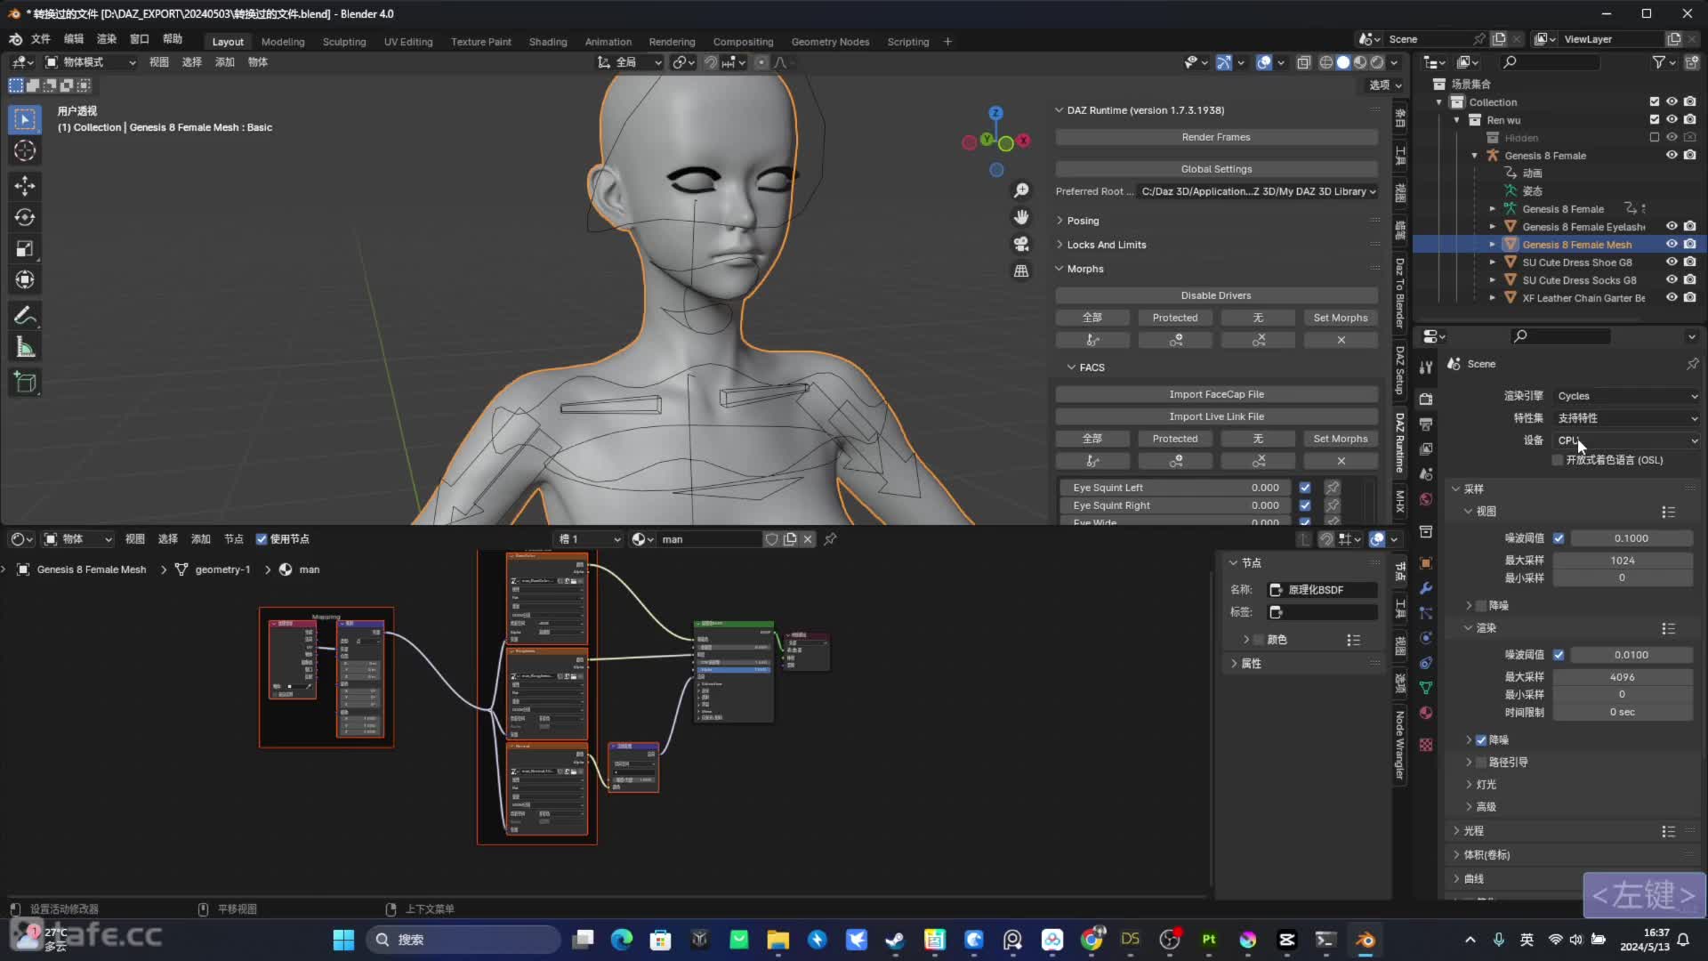
Task: Select the Rotate tool
Action: pos(25,217)
